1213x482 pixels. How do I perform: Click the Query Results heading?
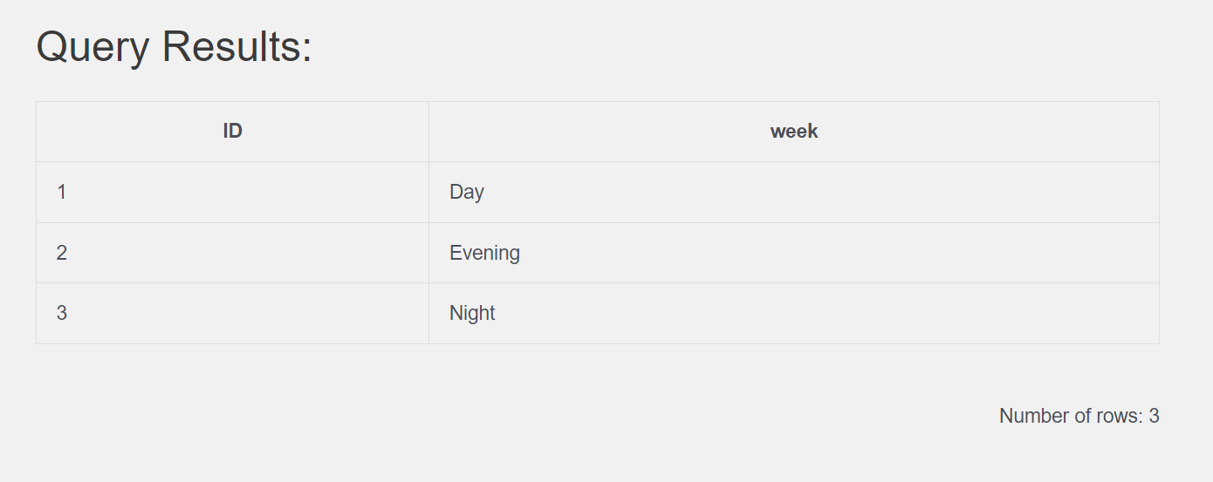(x=175, y=46)
